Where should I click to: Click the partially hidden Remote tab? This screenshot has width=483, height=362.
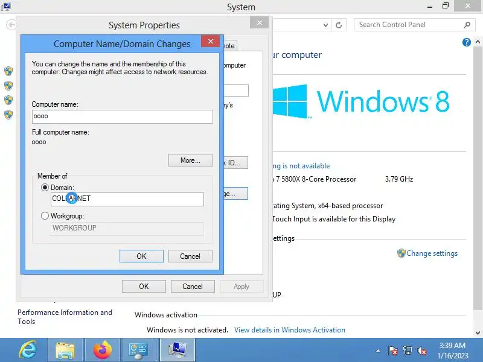click(x=230, y=46)
